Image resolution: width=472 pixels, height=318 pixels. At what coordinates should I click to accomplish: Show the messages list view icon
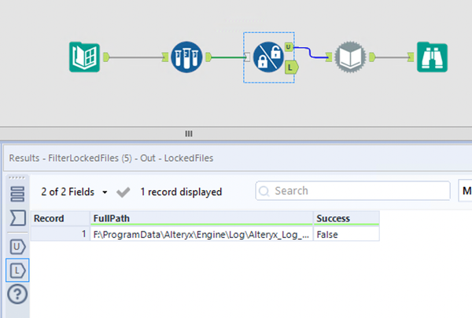pyautogui.click(x=17, y=194)
